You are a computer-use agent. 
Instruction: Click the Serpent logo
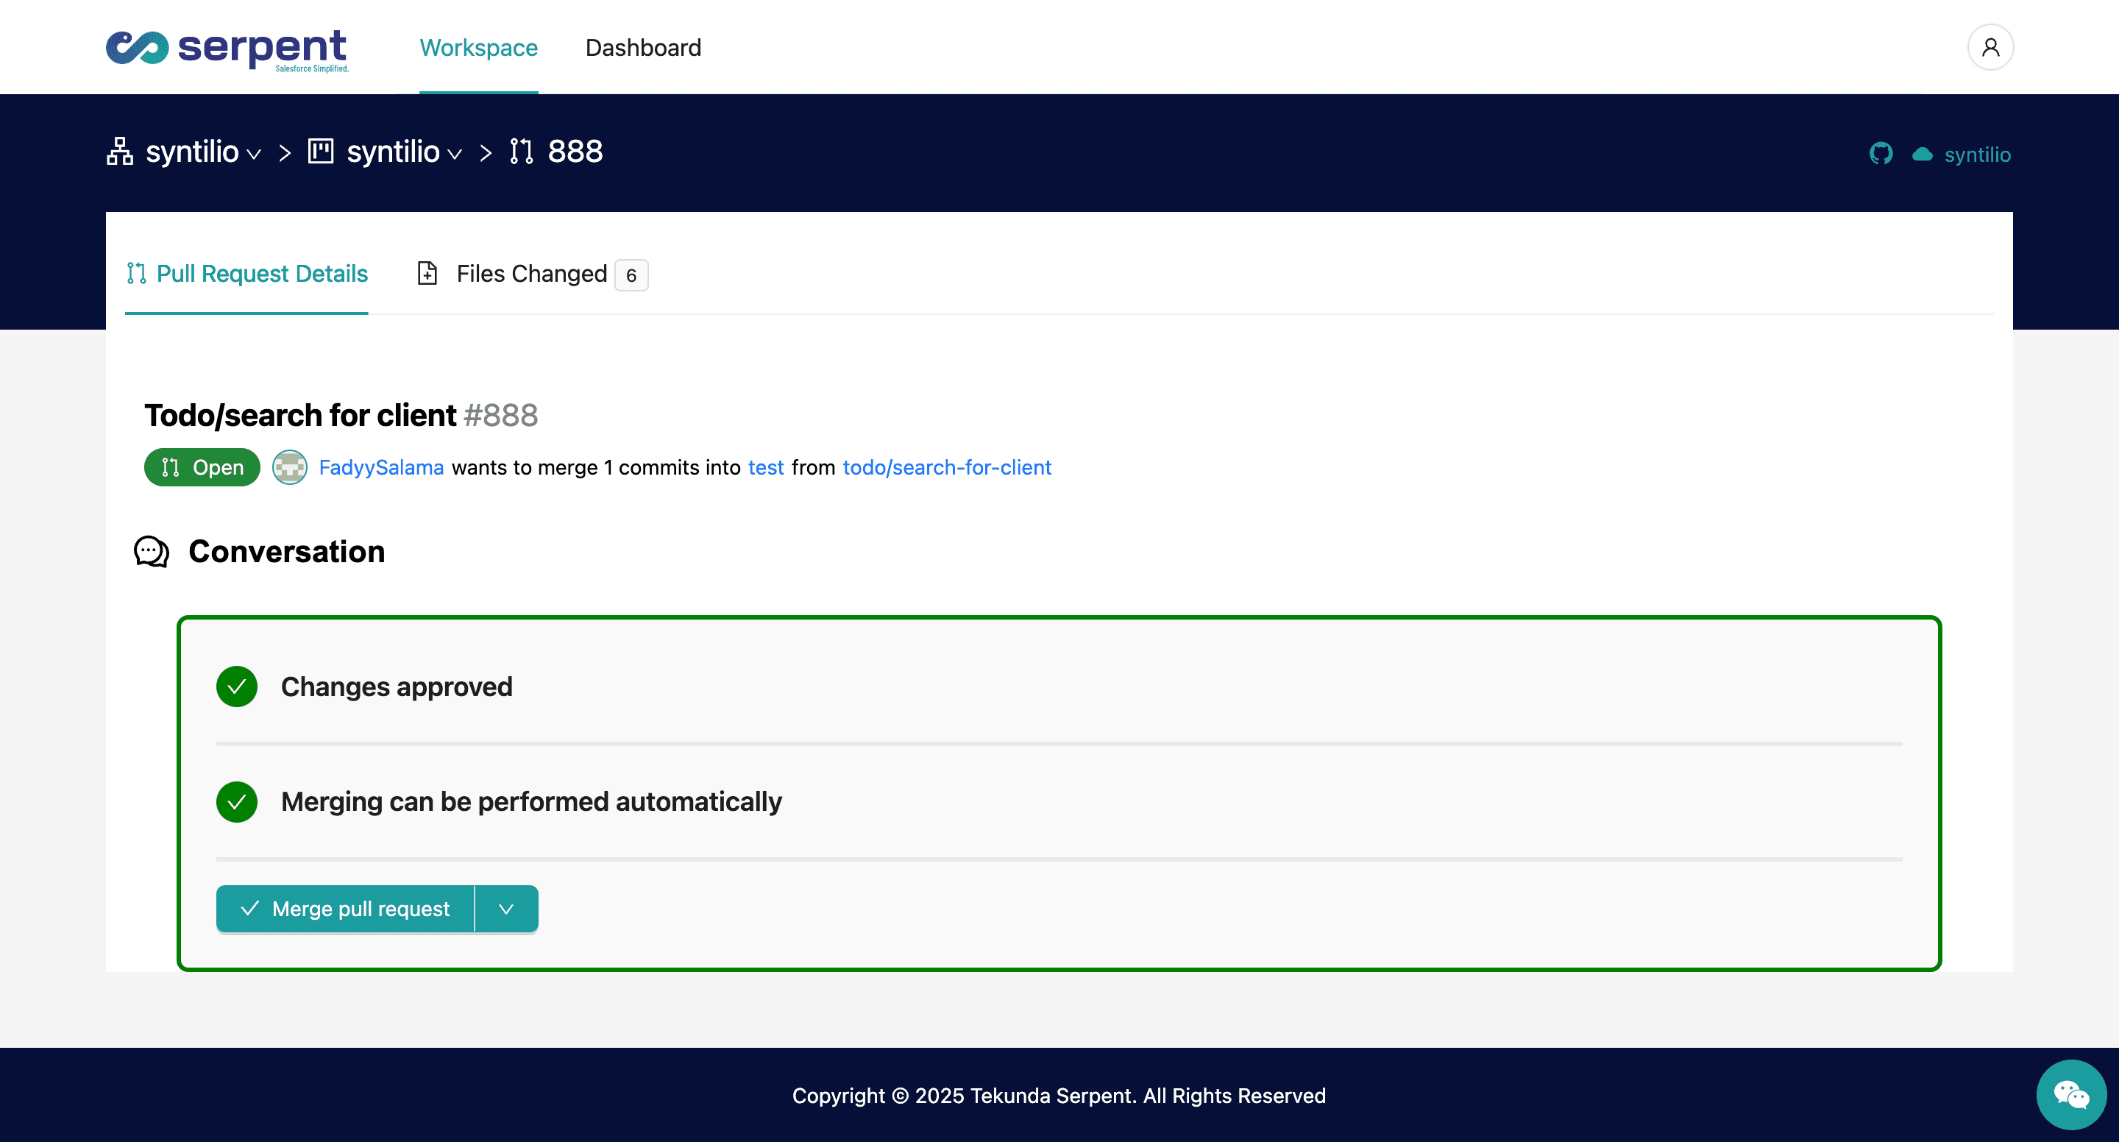click(x=226, y=49)
